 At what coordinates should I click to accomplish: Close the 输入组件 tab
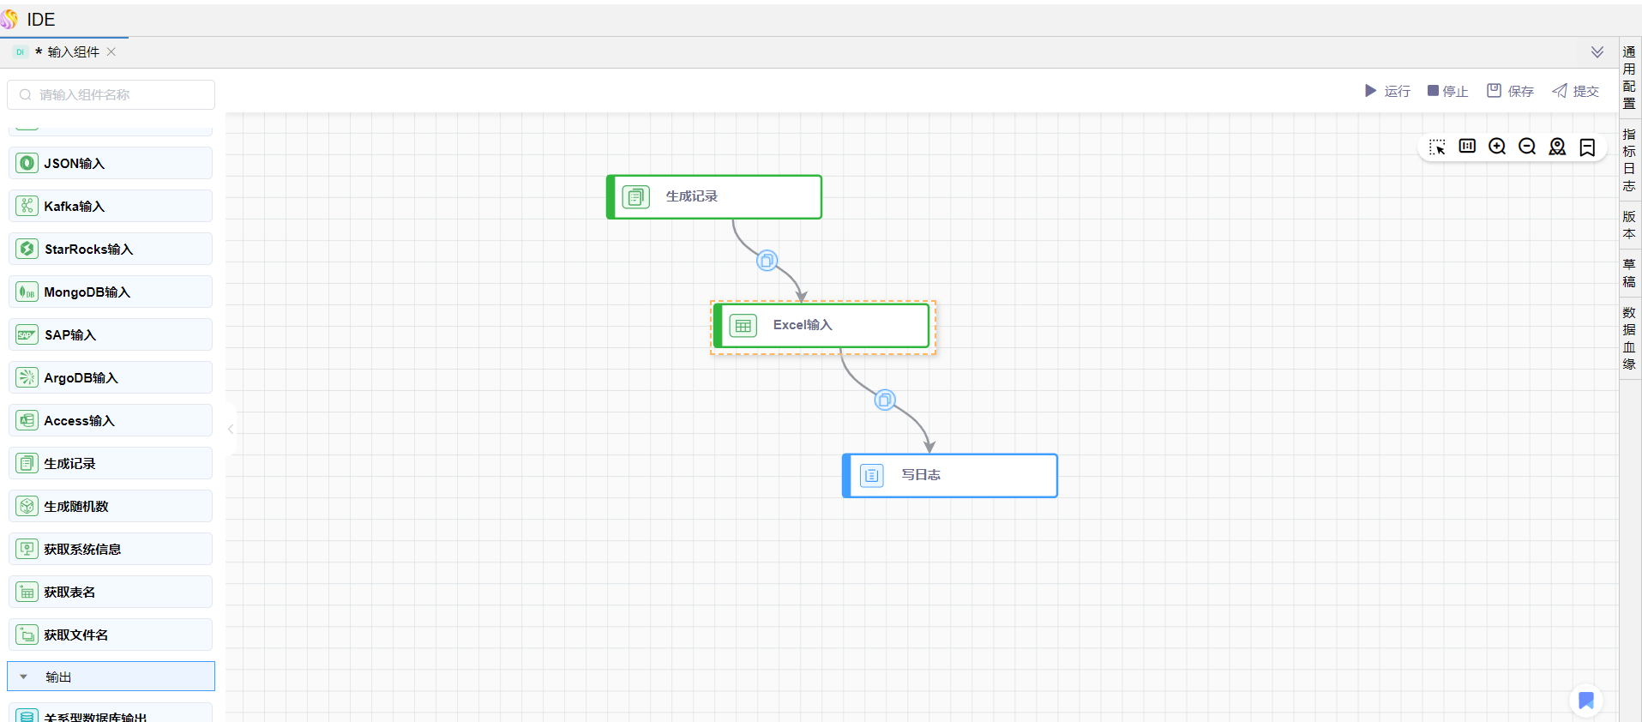[x=111, y=52]
